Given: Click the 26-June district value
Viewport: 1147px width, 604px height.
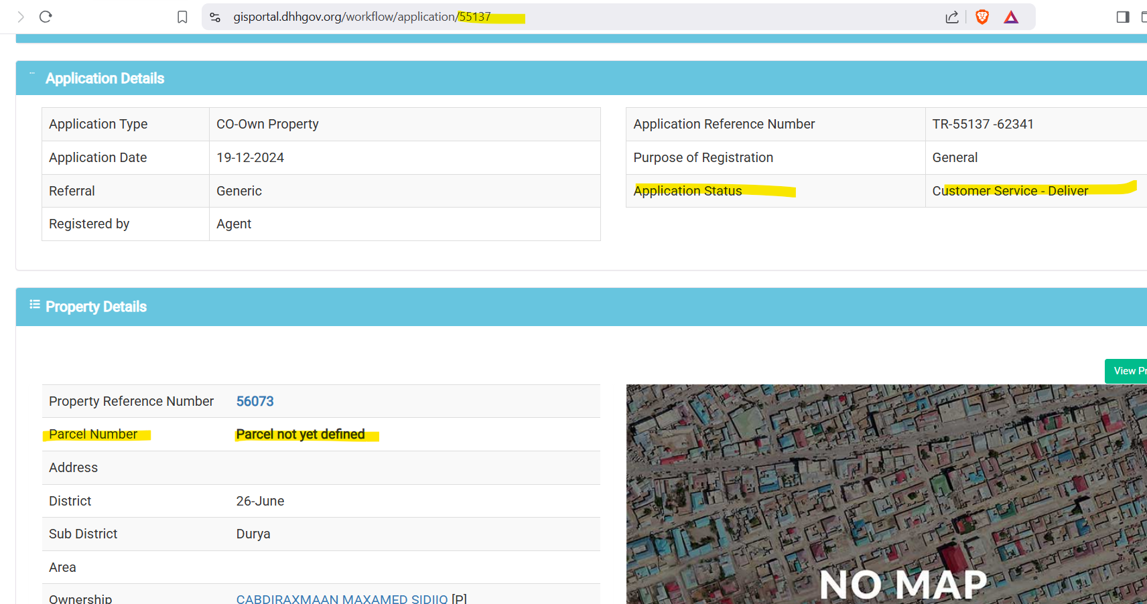Looking at the screenshot, I should 260,501.
